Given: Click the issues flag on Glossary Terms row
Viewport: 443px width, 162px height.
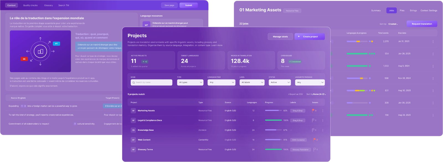Looking at the screenshot, I should pos(315,149).
